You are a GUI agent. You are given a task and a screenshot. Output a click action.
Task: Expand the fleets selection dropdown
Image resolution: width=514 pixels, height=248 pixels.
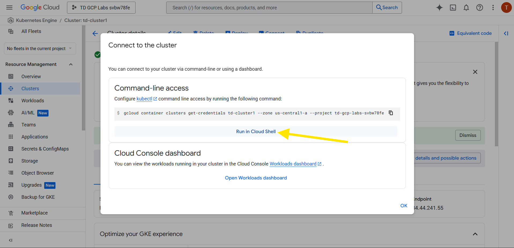point(40,48)
